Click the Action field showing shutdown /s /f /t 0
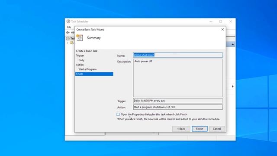277x156 pixels. click(x=178, y=107)
